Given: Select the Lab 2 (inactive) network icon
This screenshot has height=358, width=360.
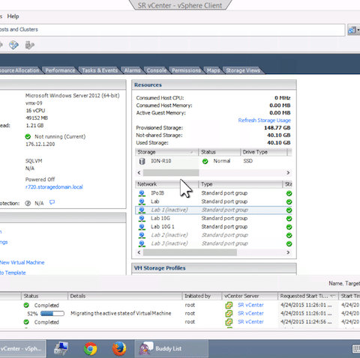Looking at the screenshot, I should pyautogui.click(x=142, y=235).
